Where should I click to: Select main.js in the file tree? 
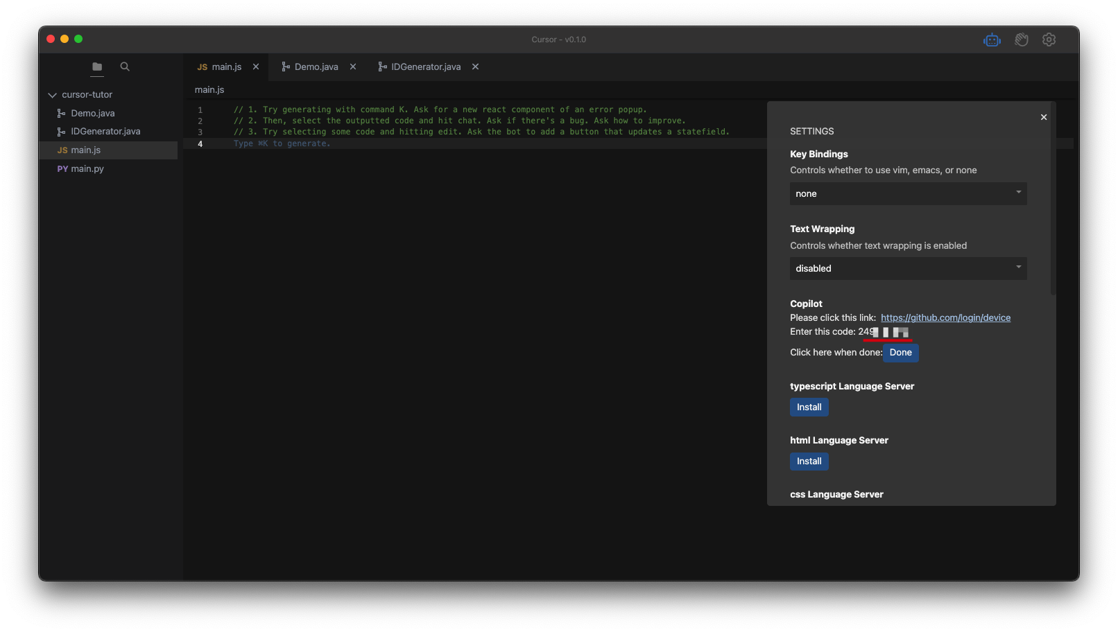(108, 150)
